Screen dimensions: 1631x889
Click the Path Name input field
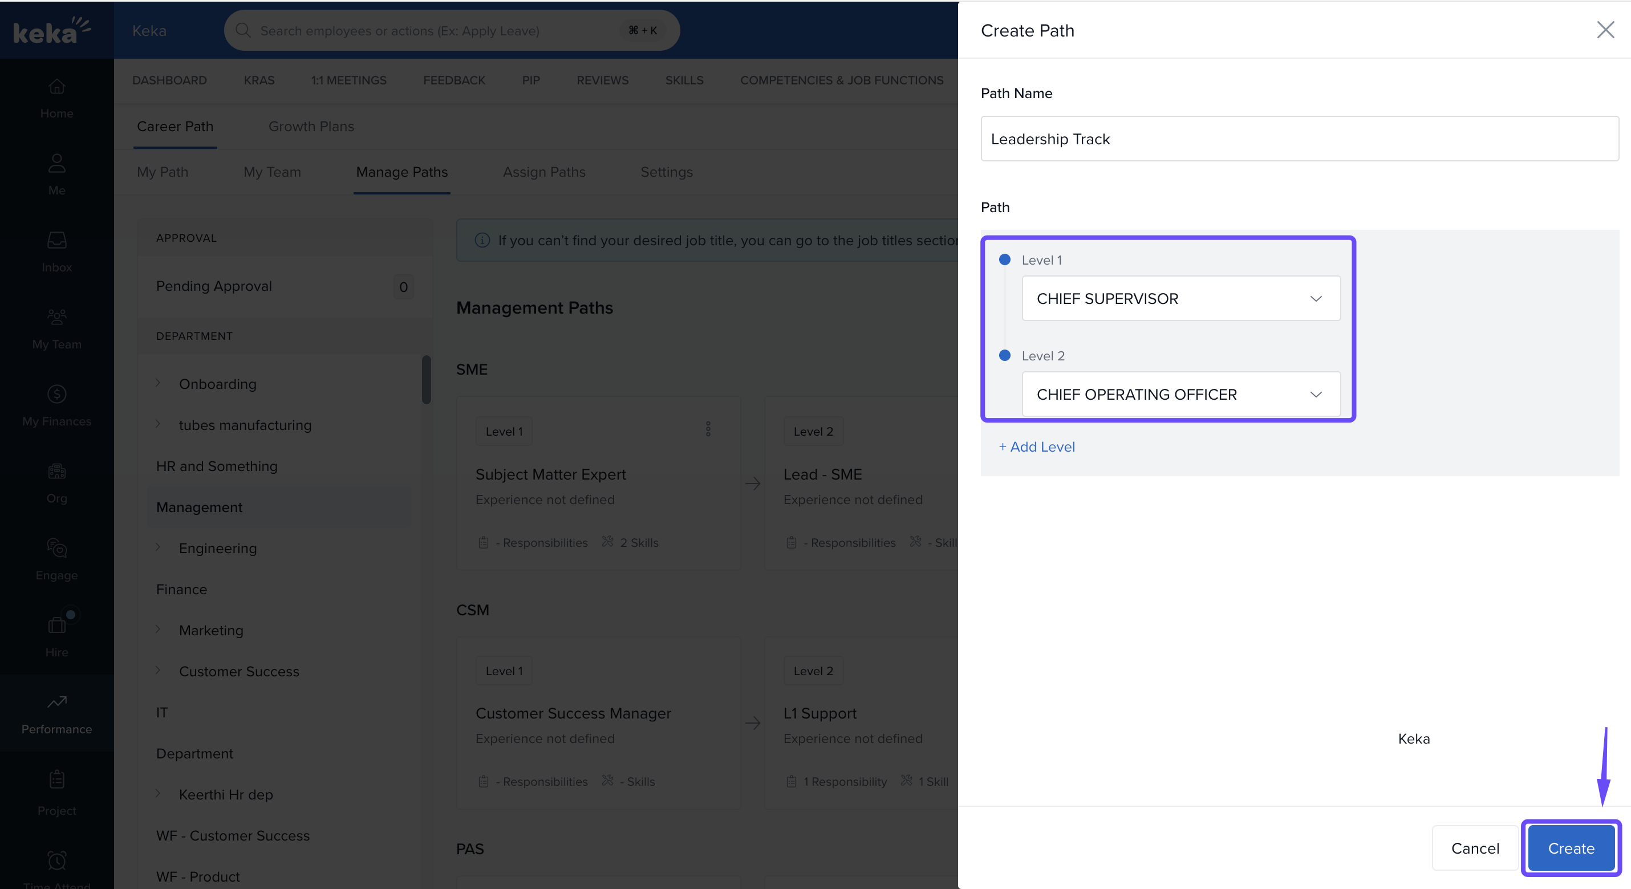click(1299, 139)
